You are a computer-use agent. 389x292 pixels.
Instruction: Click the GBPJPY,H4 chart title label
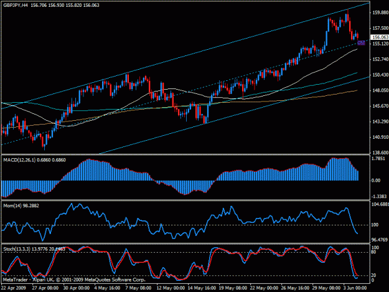click(16, 5)
